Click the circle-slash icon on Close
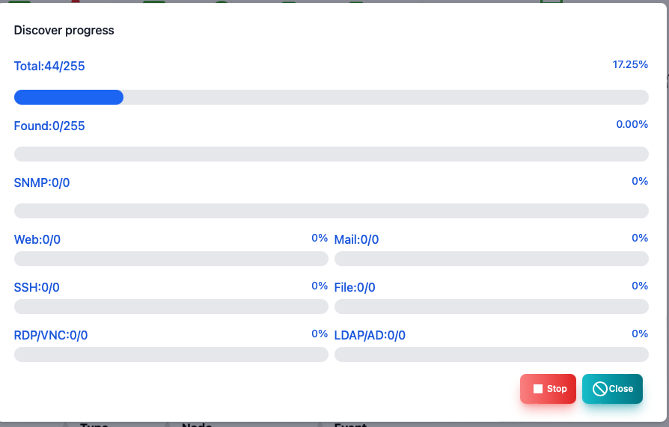 click(600, 389)
